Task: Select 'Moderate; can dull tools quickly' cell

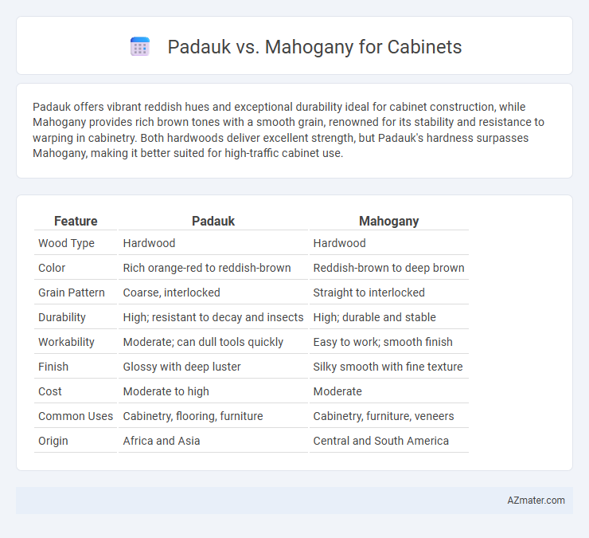Action: tap(203, 342)
